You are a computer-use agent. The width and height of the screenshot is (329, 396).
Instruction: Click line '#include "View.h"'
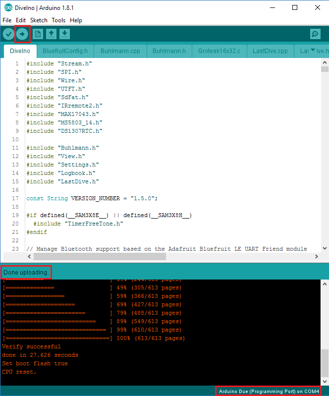56,156
